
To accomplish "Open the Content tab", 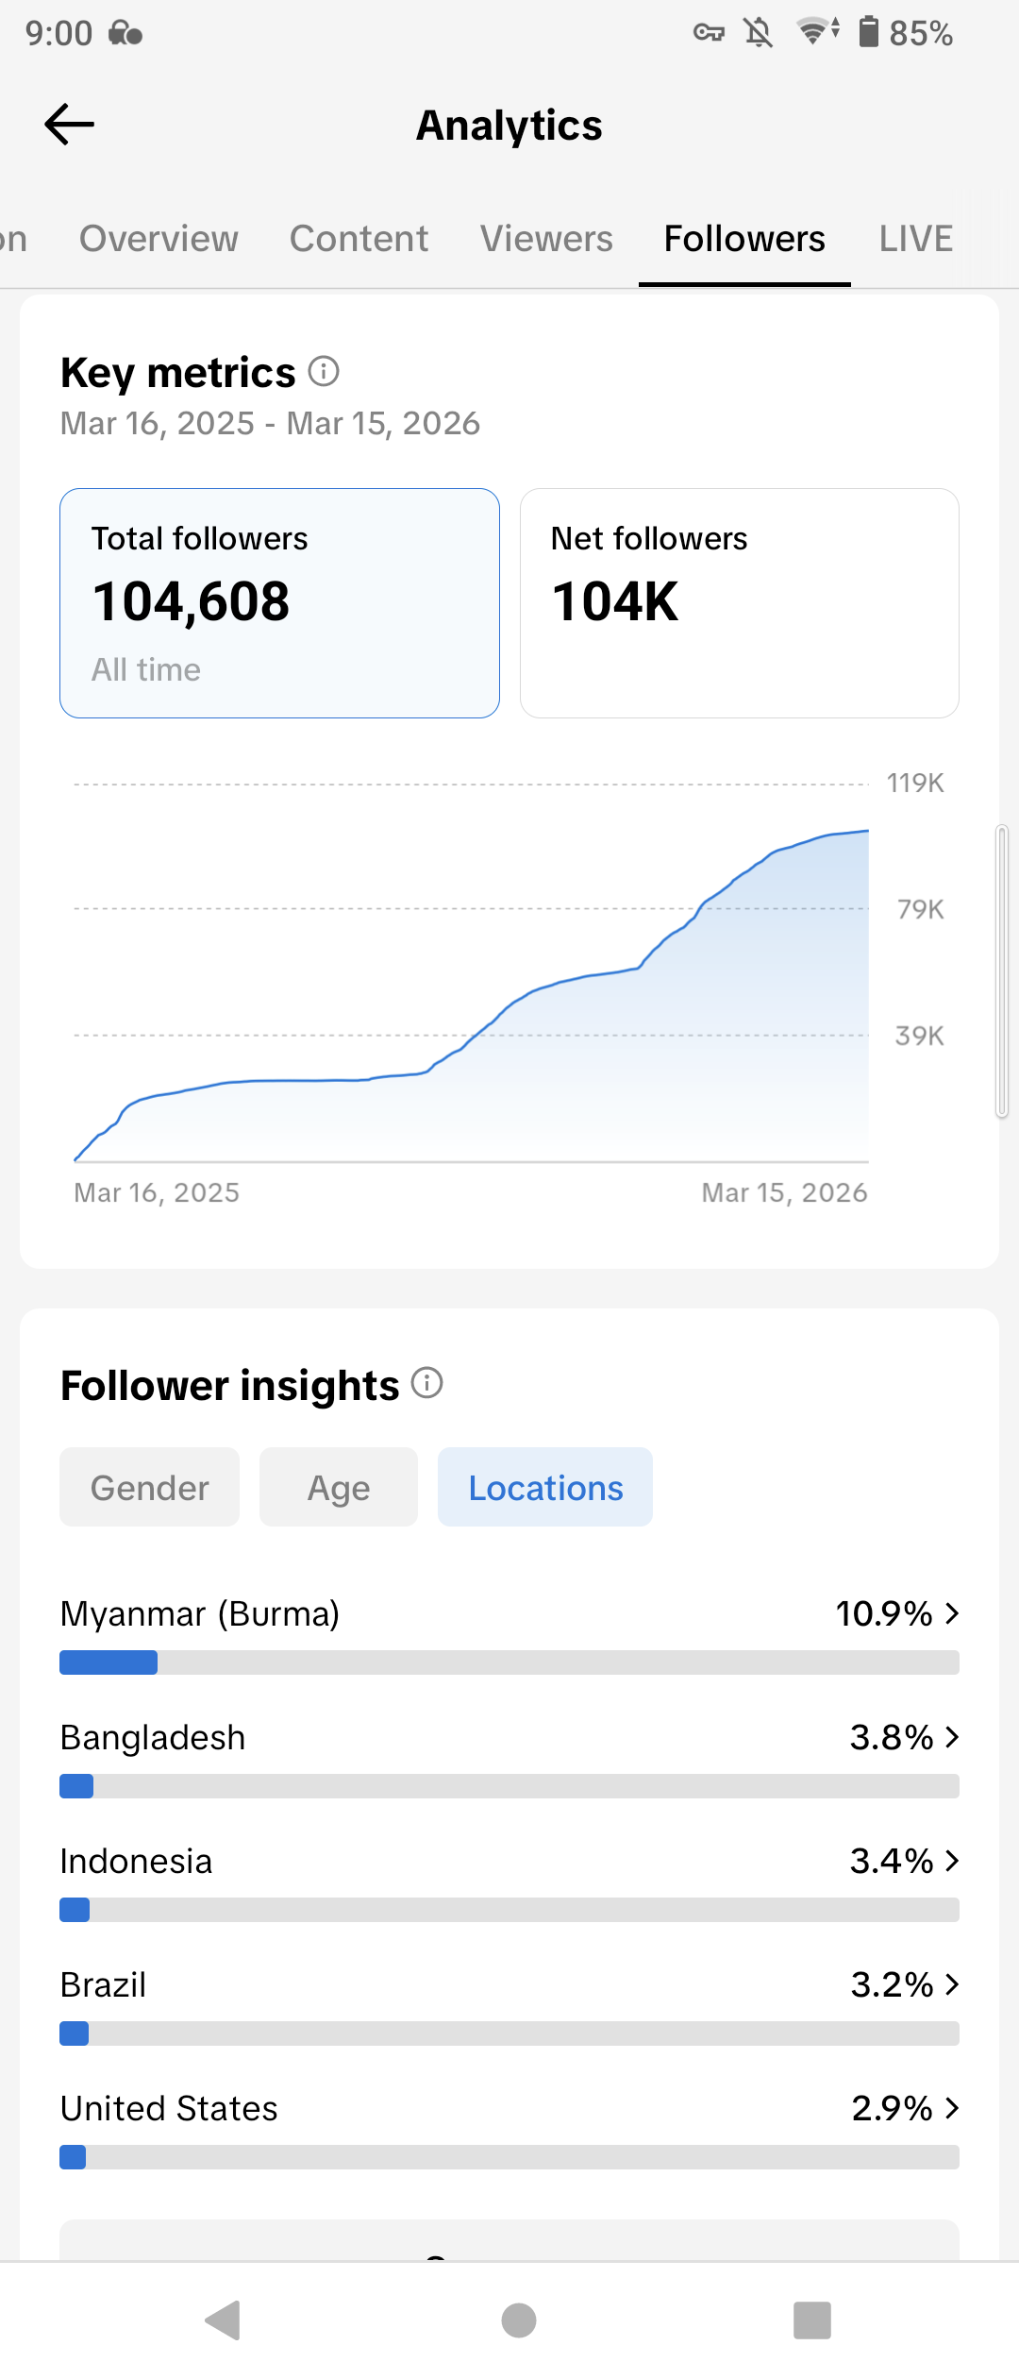I will pyautogui.click(x=359, y=239).
